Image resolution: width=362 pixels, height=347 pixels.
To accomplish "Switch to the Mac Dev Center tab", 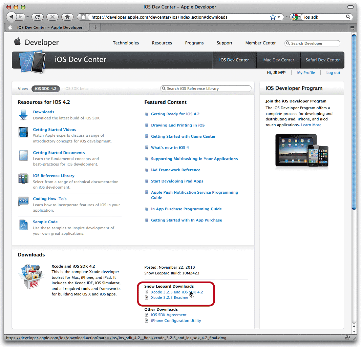I will click(x=279, y=60).
